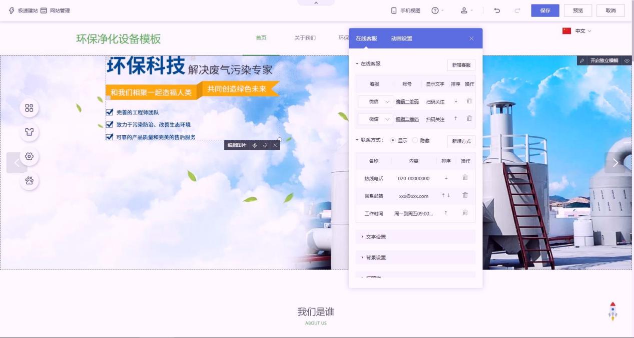Toggle the banner eye visibility icon
Viewport: 634px width, 338px height.
click(627, 60)
